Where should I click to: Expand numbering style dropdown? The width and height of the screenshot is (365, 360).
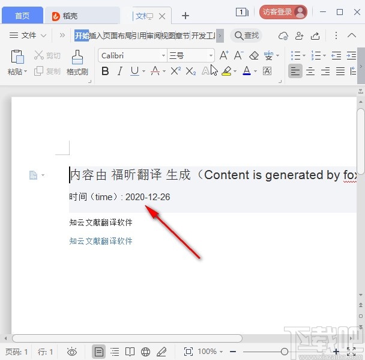tap(324, 55)
